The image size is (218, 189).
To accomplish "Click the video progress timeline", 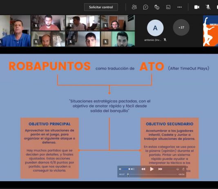I will tap(152, 174).
